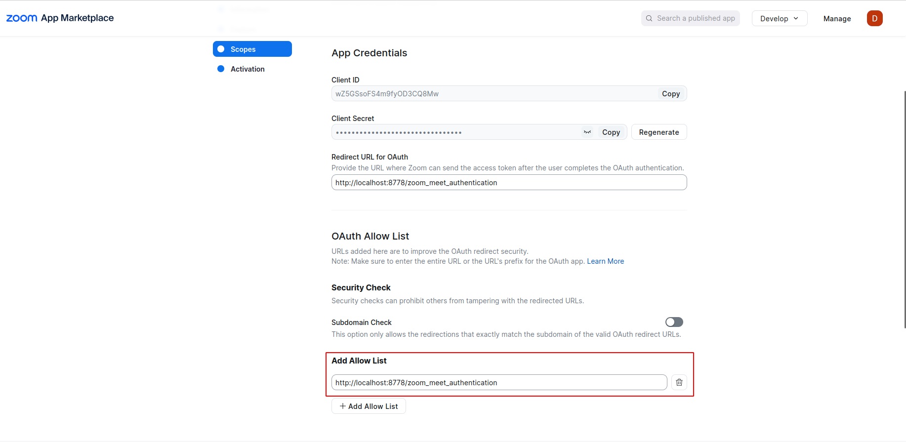Regenerate the Client Secret
This screenshot has height=445, width=906.
click(x=659, y=132)
